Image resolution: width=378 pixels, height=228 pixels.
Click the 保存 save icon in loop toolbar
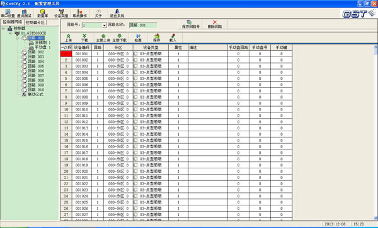pos(156,38)
